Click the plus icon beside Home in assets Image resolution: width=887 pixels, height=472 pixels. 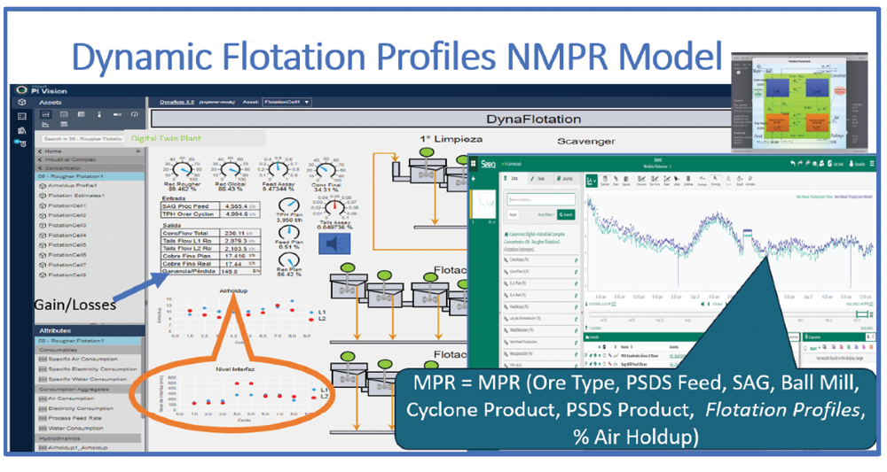[x=138, y=151]
